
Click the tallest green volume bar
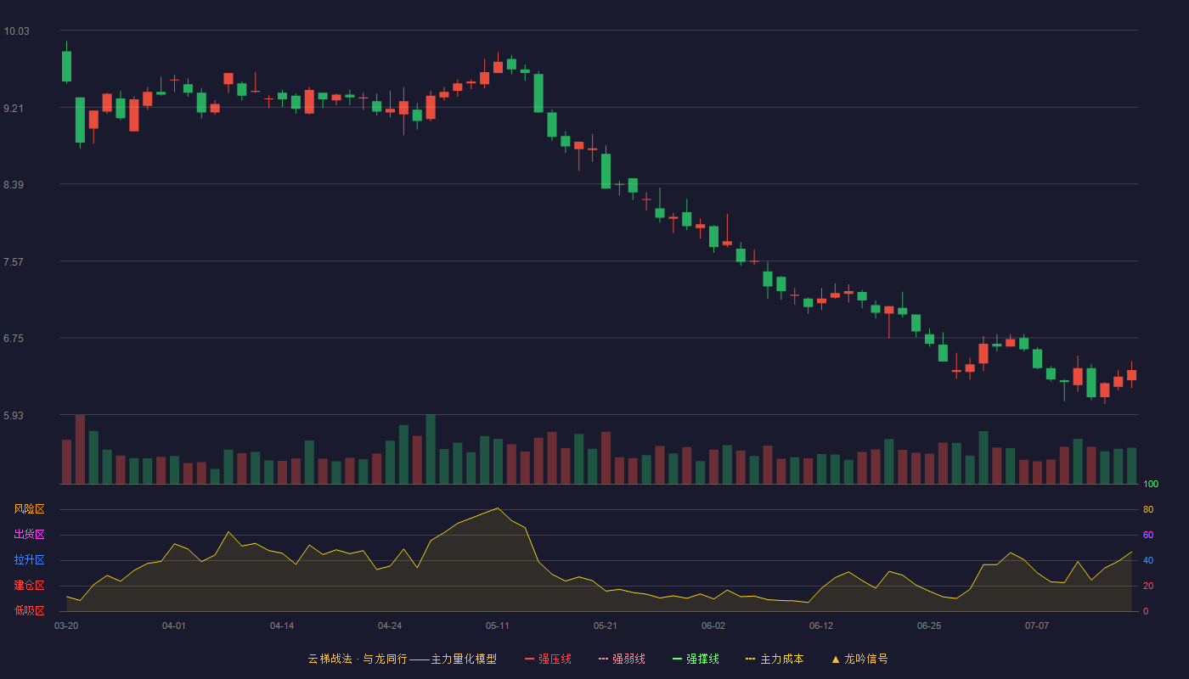tap(431, 450)
